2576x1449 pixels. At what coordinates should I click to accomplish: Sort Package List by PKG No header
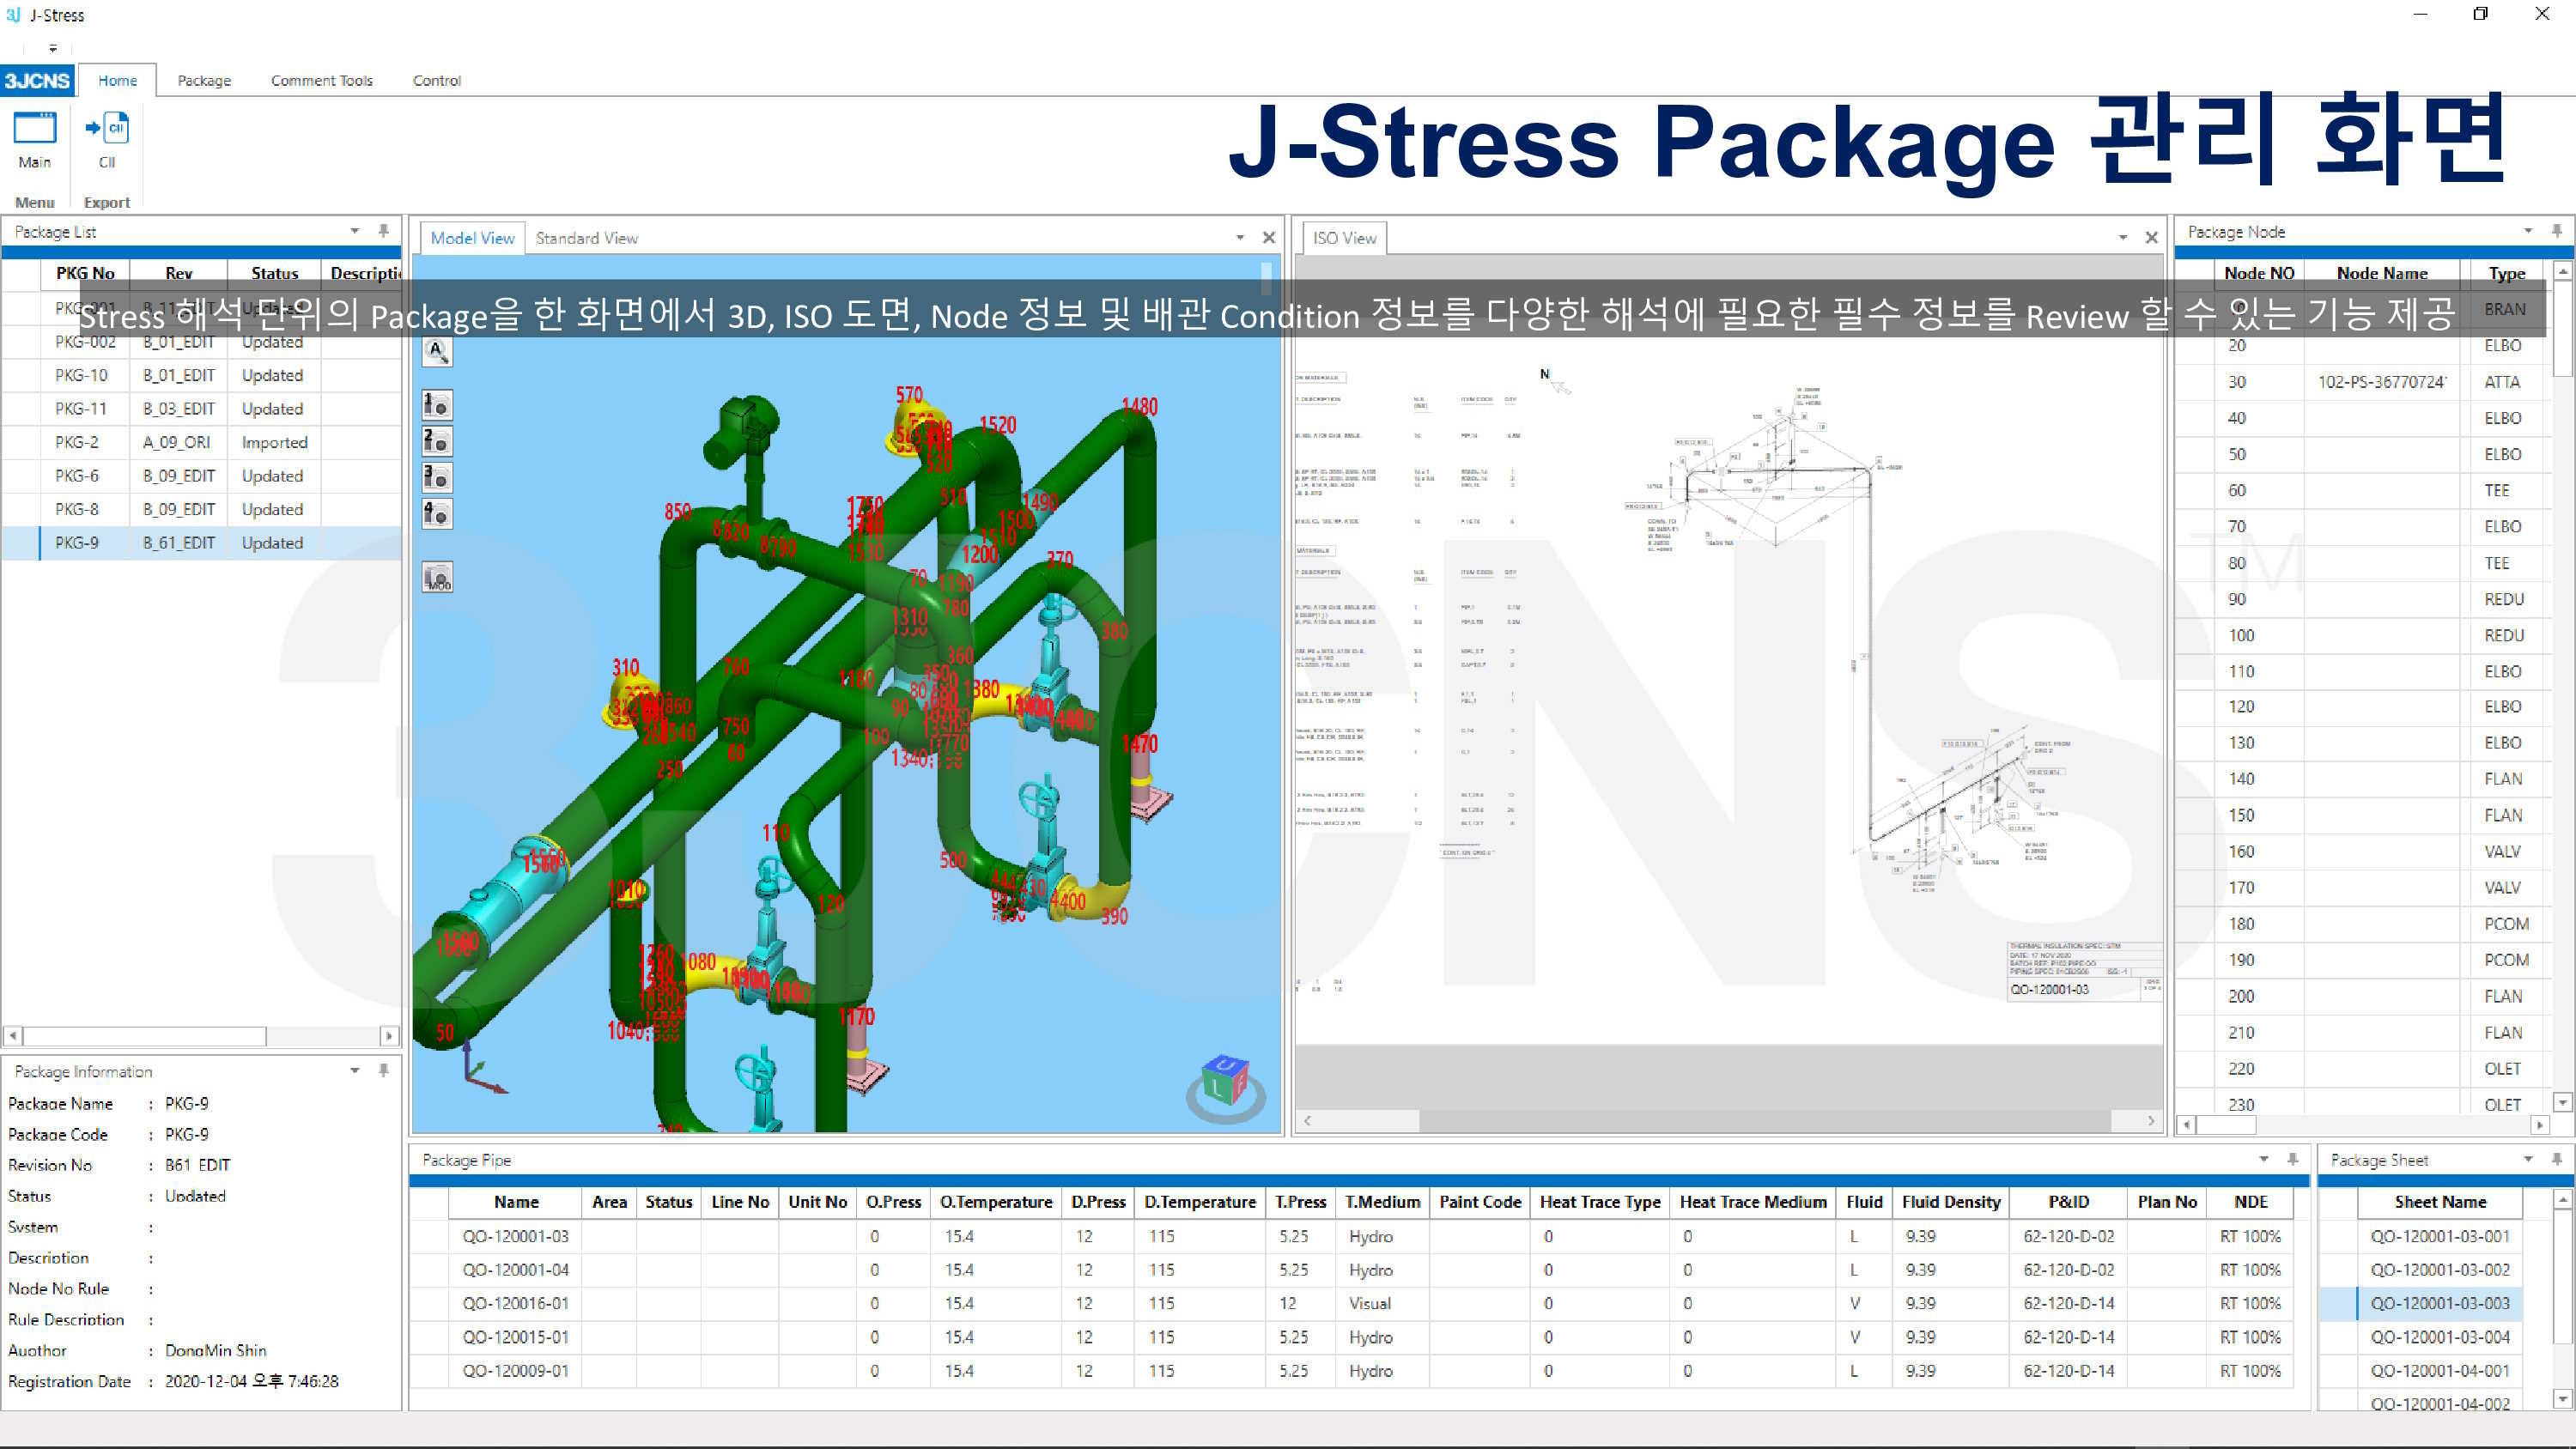85,273
